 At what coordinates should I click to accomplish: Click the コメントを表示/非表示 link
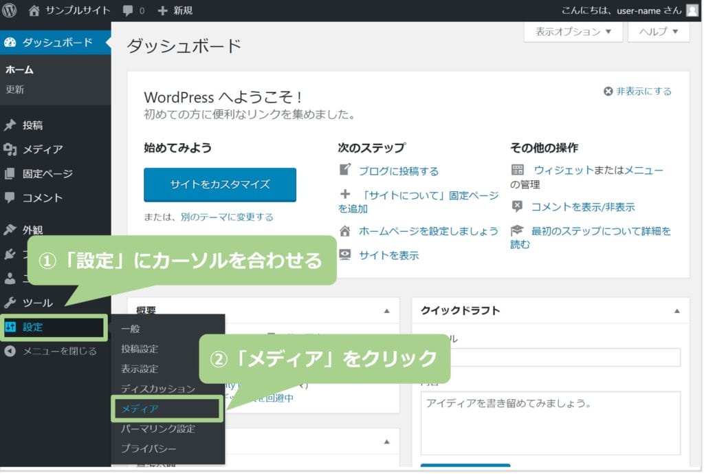[x=583, y=206]
